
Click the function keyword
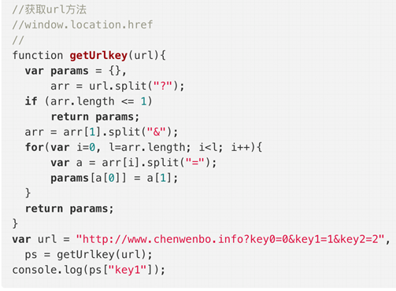[38, 56]
